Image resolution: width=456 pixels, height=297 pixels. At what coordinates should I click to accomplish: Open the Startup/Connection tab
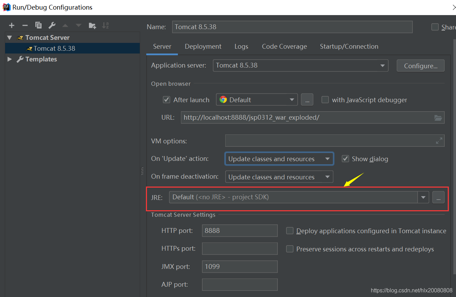pyautogui.click(x=349, y=46)
